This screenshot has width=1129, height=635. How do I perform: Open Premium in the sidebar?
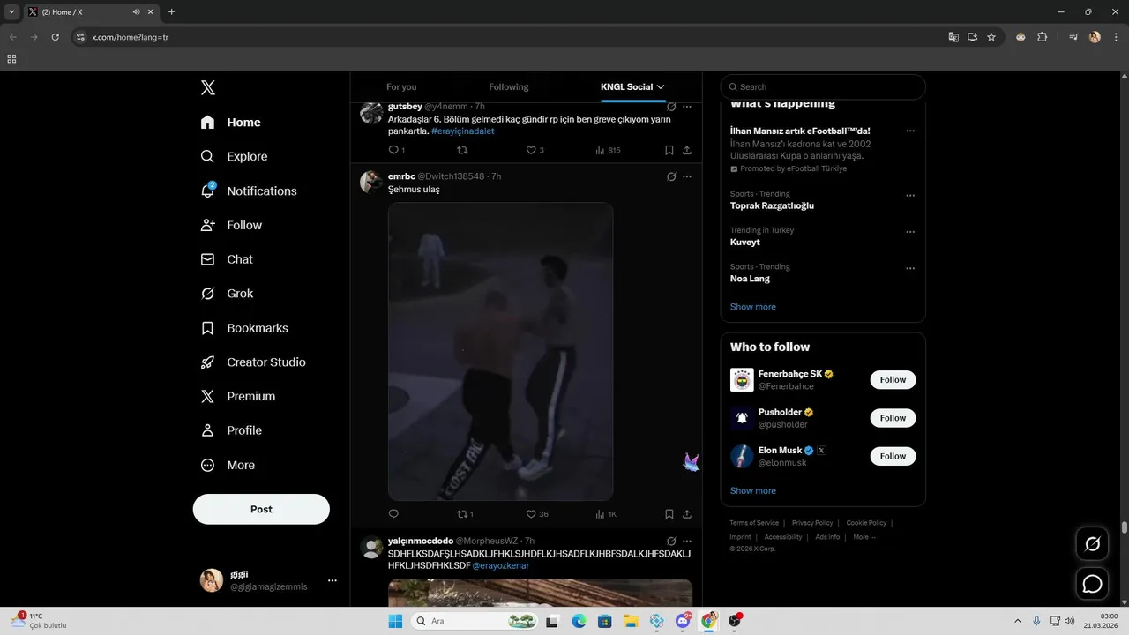point(238,397)
